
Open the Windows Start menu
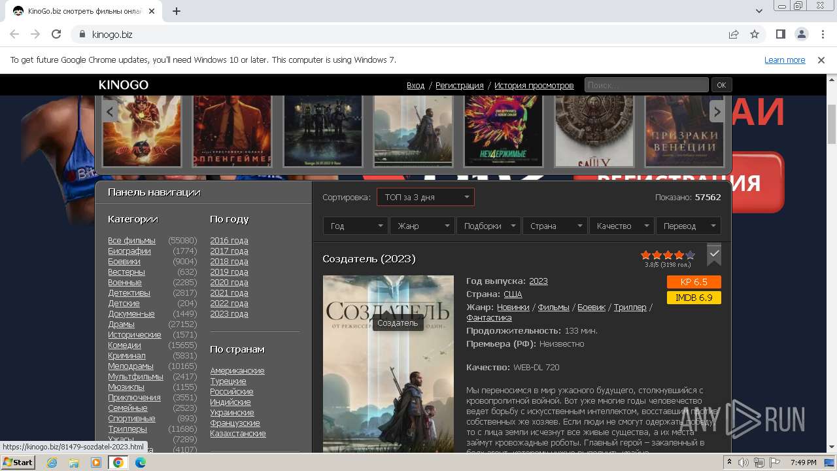(x=18, y=462)
